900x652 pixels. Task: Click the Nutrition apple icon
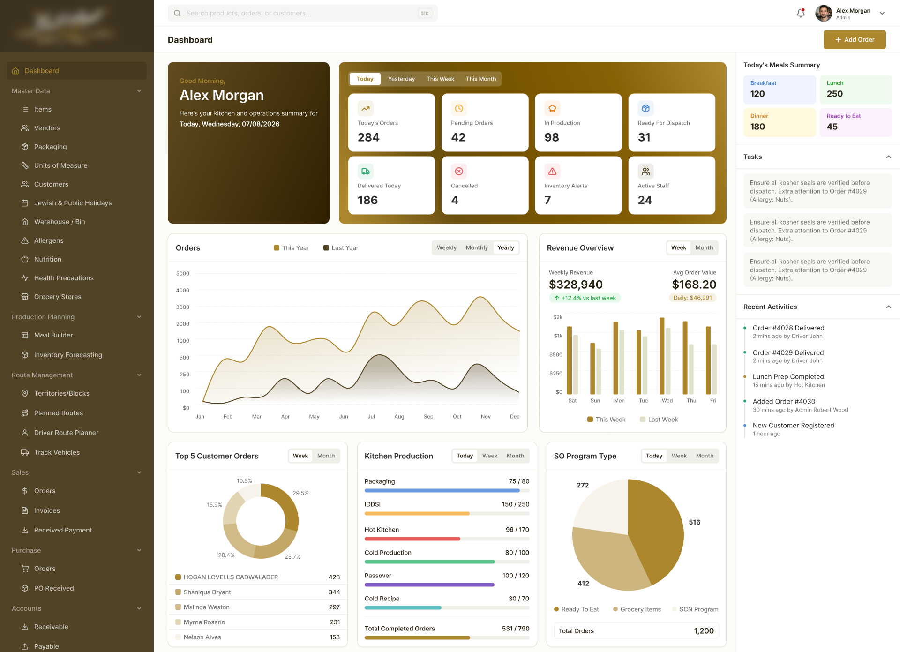(x=25, y=259)
